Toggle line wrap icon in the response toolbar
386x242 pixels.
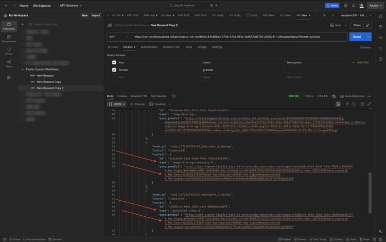[338, 104]
